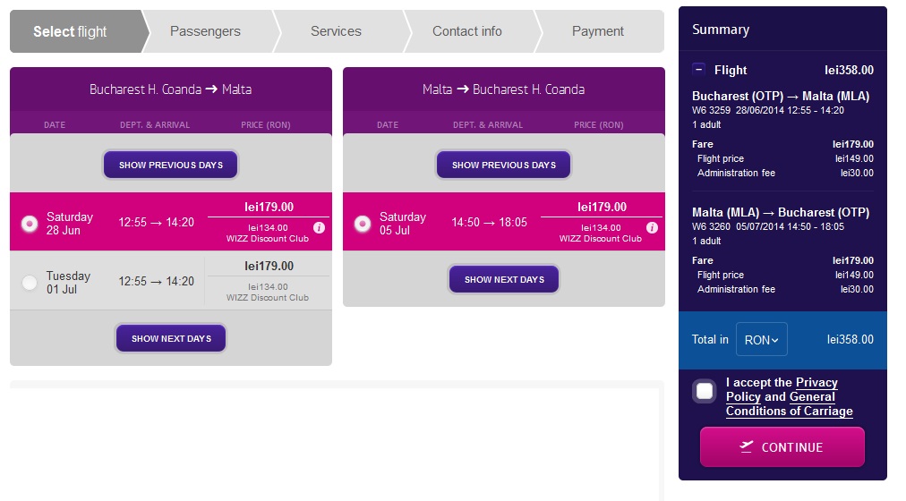Show next days for Malta to Bucharest

(x=504, y=280)
